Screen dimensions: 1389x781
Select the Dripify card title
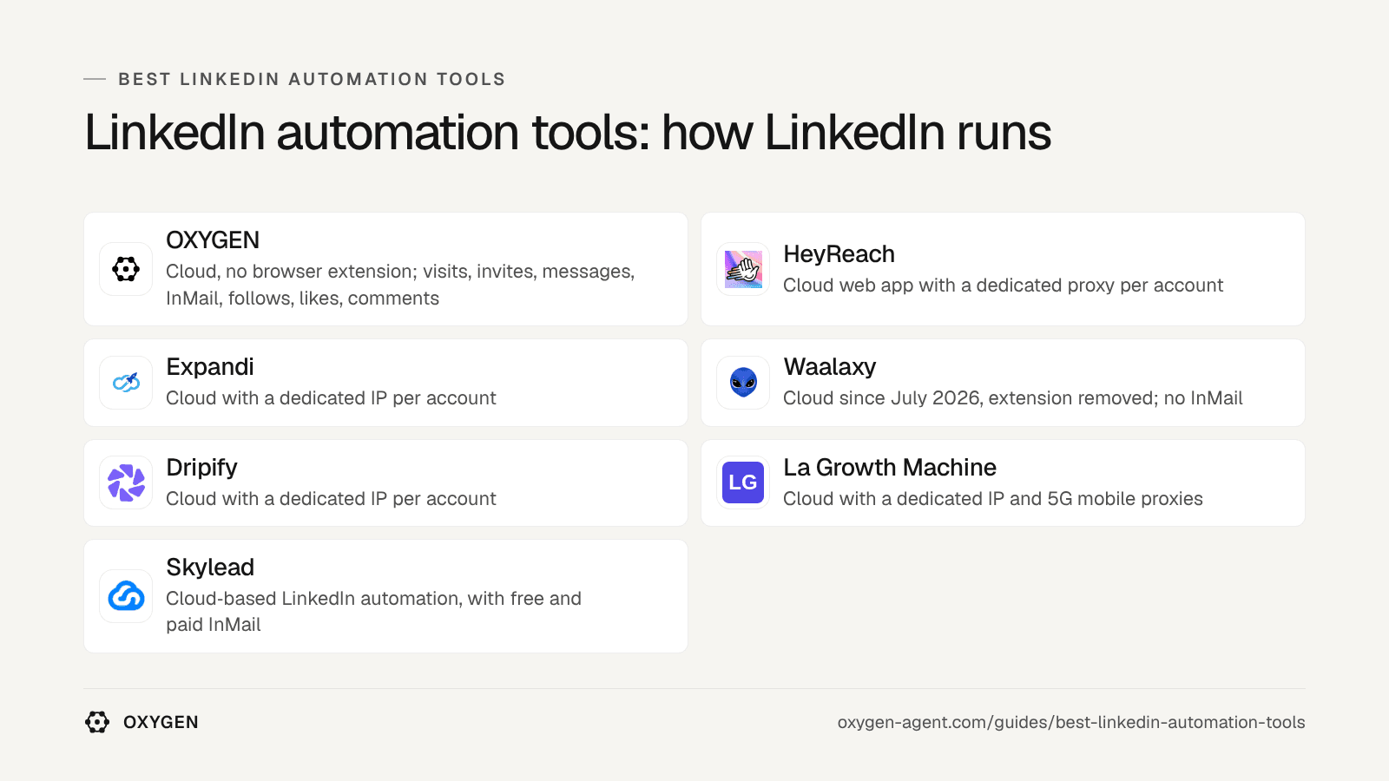[x=201, y=468]
